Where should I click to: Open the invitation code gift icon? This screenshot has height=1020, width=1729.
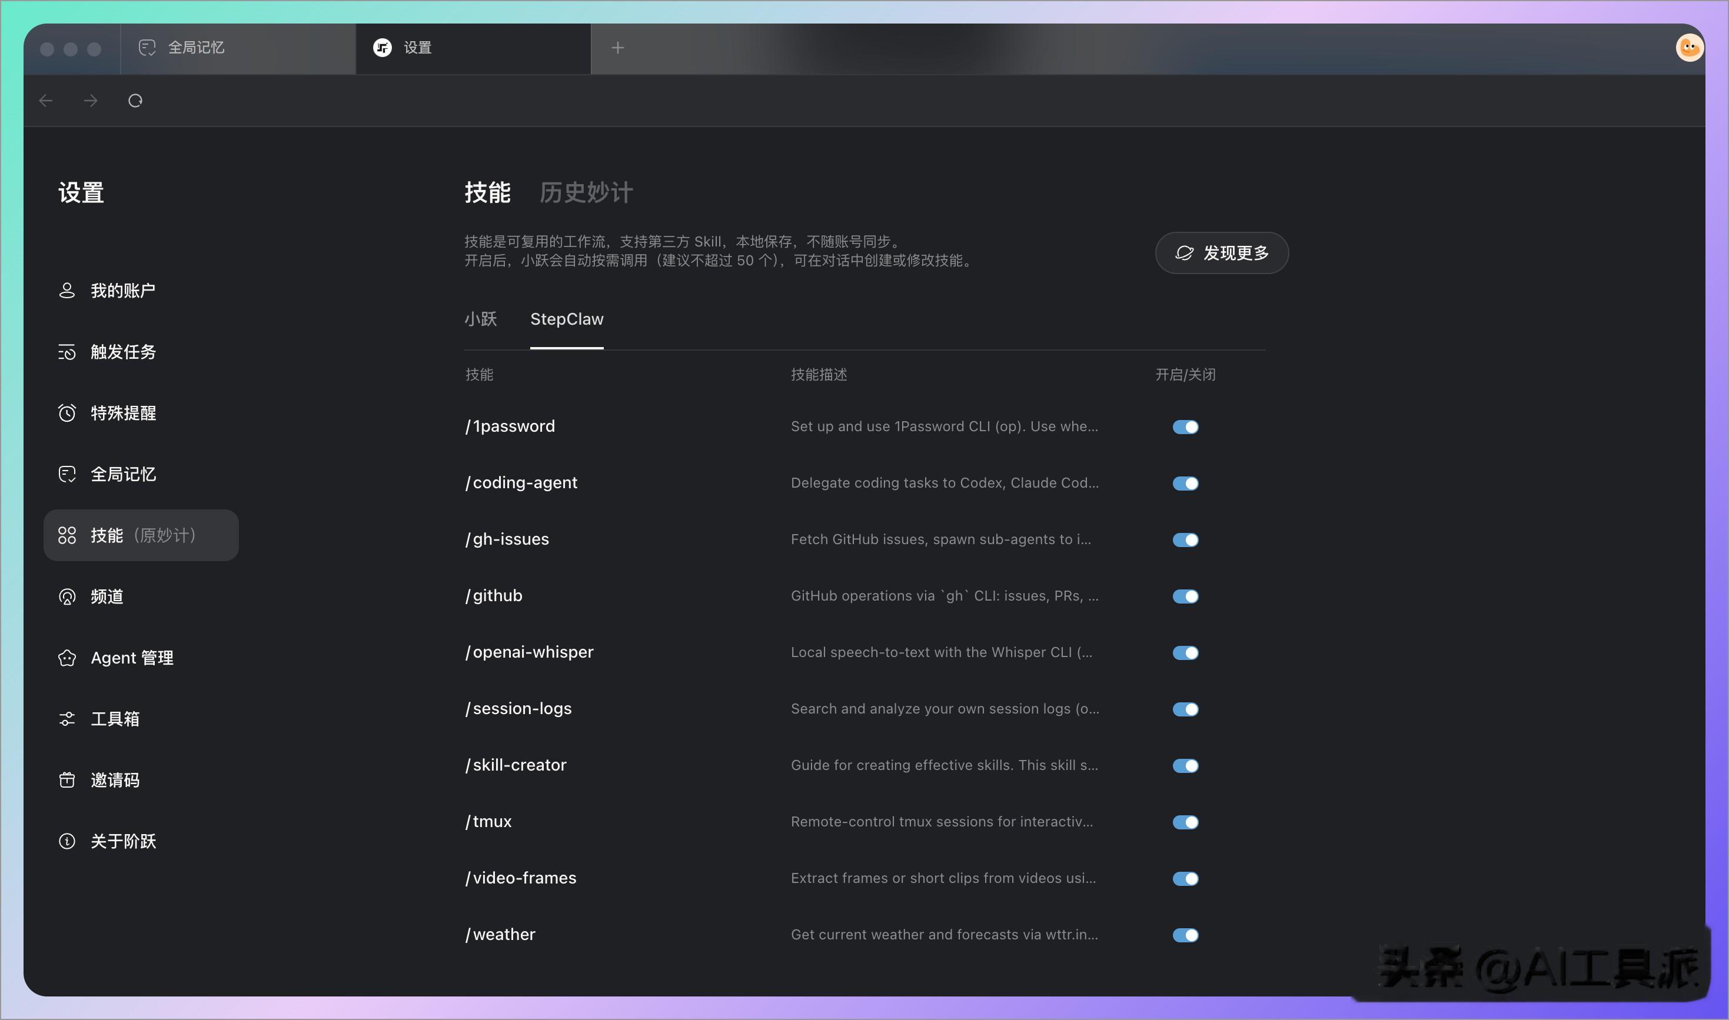point(66,780)
